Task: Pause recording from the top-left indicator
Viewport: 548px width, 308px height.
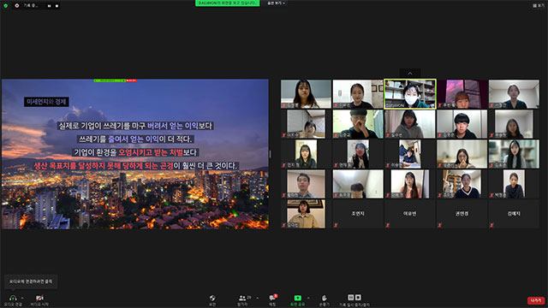Action: coord(50,6)
